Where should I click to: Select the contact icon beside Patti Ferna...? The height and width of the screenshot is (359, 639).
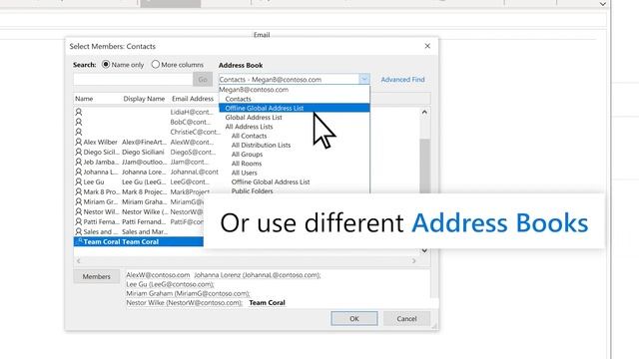pyautogui.click(x=79, y=221)
